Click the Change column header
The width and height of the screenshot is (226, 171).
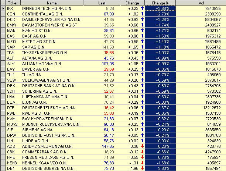click(133, 3)
